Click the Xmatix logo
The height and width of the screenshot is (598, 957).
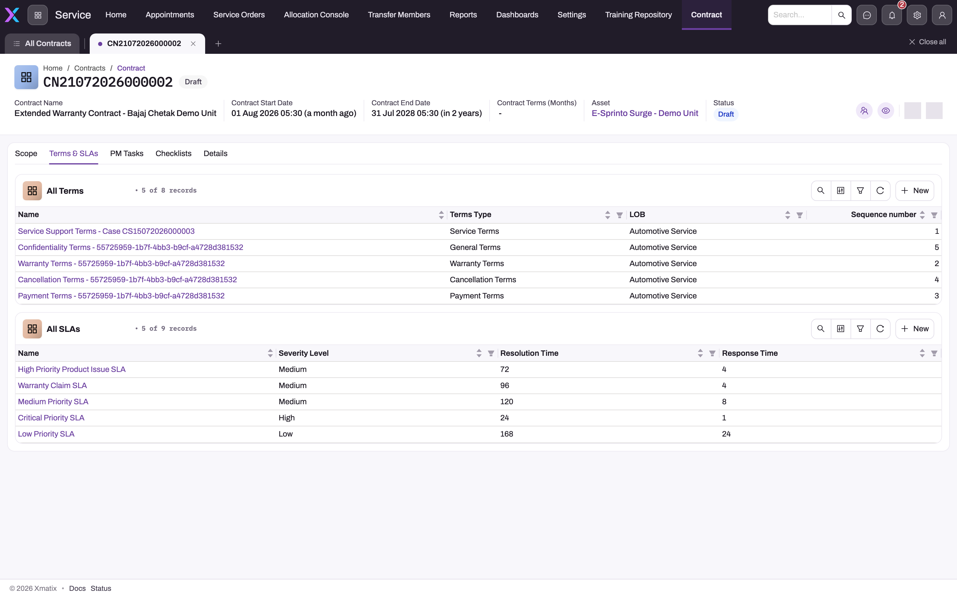[12, 15]
